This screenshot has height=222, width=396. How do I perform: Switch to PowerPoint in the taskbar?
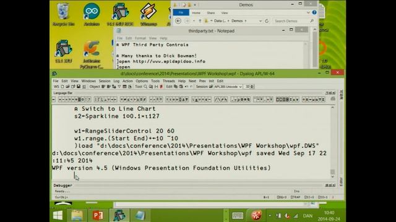(98, 215)
